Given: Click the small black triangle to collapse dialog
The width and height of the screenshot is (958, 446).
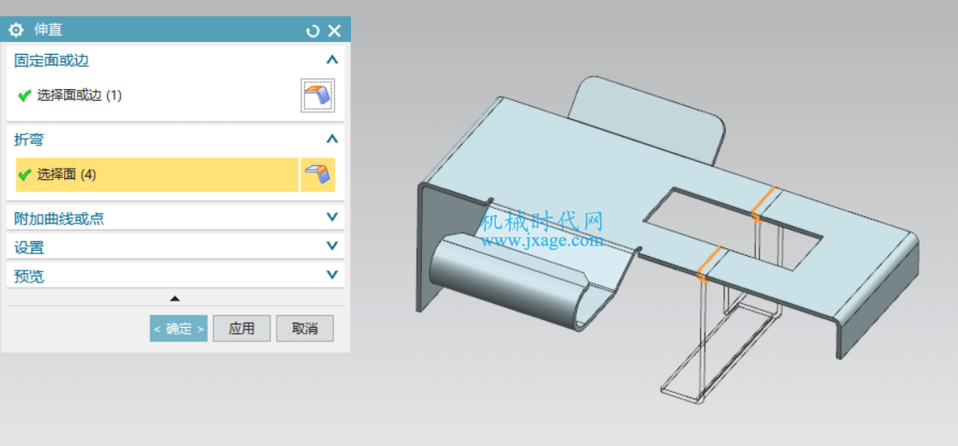Looking at the screenshot, I should coord(176,299).
